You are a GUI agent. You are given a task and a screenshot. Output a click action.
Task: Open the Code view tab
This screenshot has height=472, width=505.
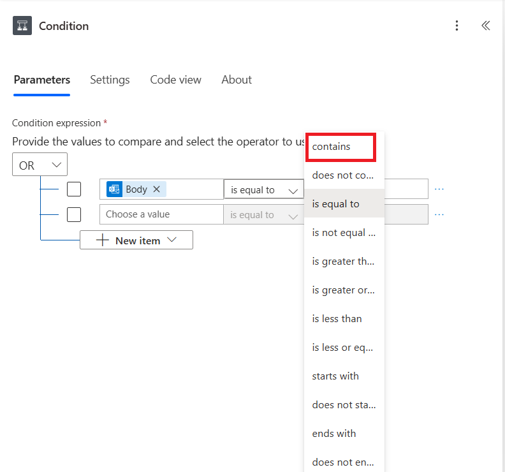(176, 80)
